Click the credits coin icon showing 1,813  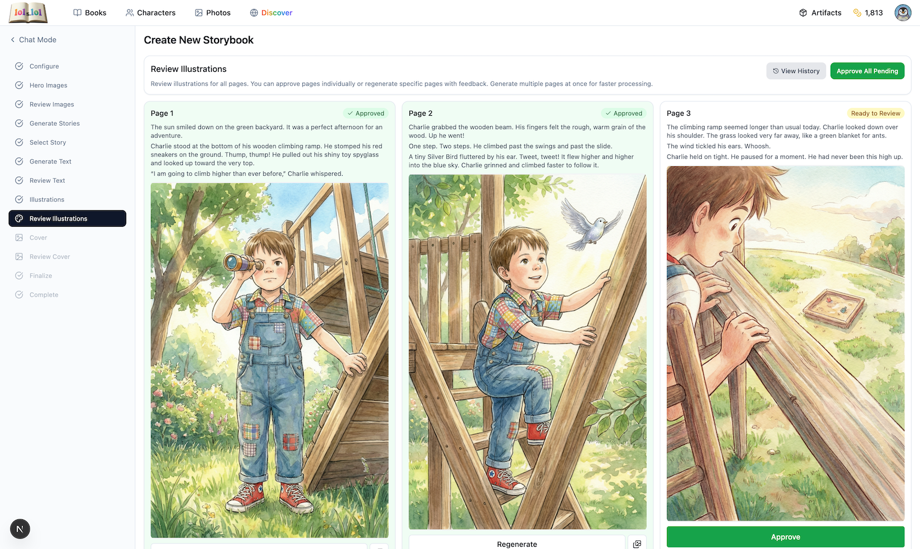pyautogui.click(x=857, y=13)
